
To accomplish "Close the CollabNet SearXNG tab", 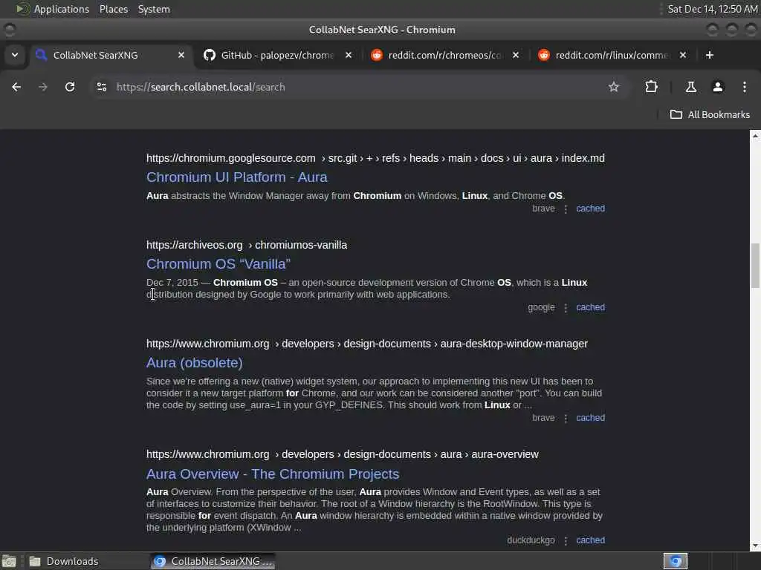I will tap(181, 55).
